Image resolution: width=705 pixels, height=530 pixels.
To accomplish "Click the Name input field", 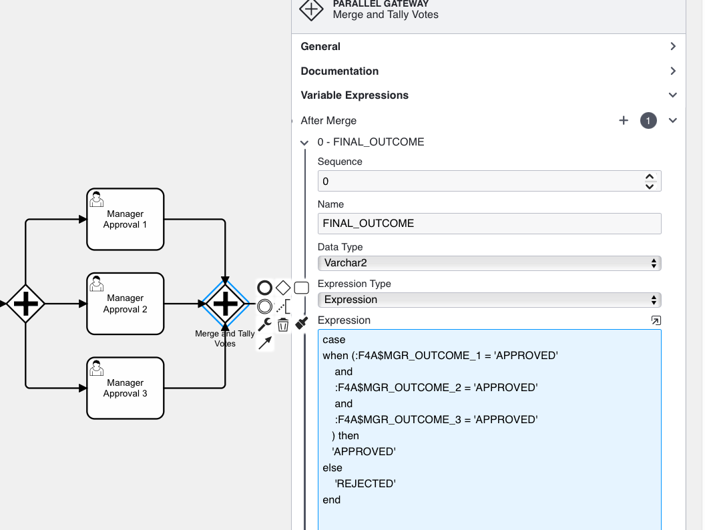I will pos(489,224).
